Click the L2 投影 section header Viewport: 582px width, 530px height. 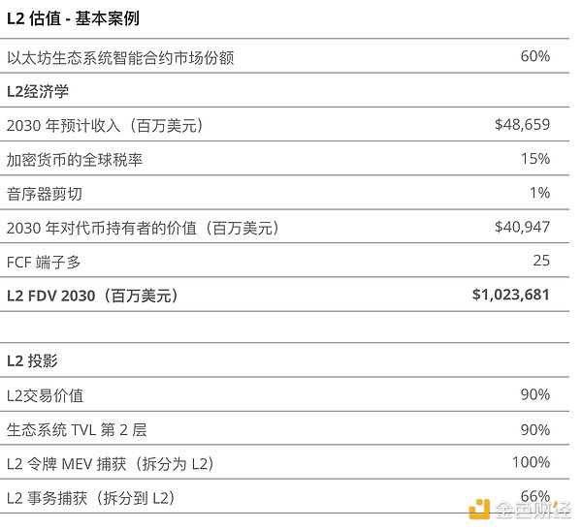(32, 360)
